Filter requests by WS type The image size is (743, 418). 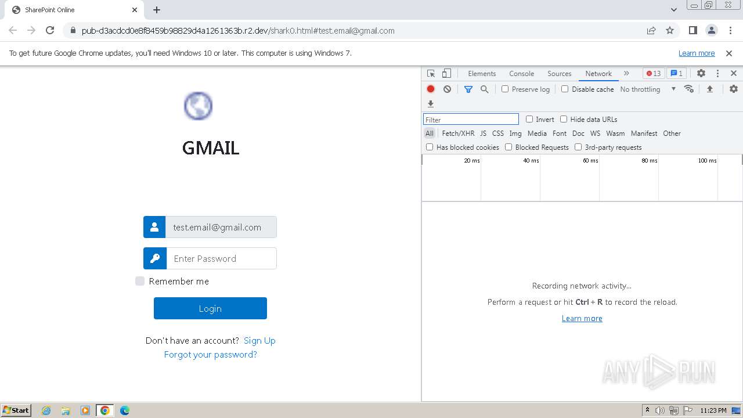tap(595, 134)
